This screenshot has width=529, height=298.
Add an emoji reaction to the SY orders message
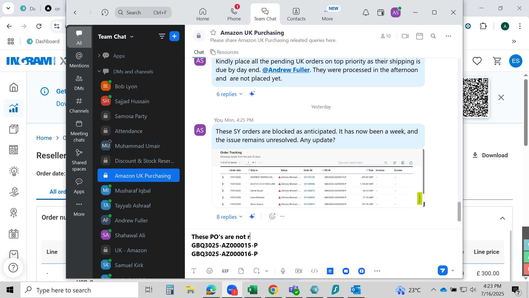(272, 216)
